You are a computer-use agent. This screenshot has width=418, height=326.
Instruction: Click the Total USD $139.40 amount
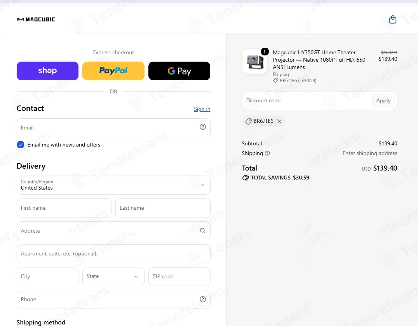coord(385,168)
